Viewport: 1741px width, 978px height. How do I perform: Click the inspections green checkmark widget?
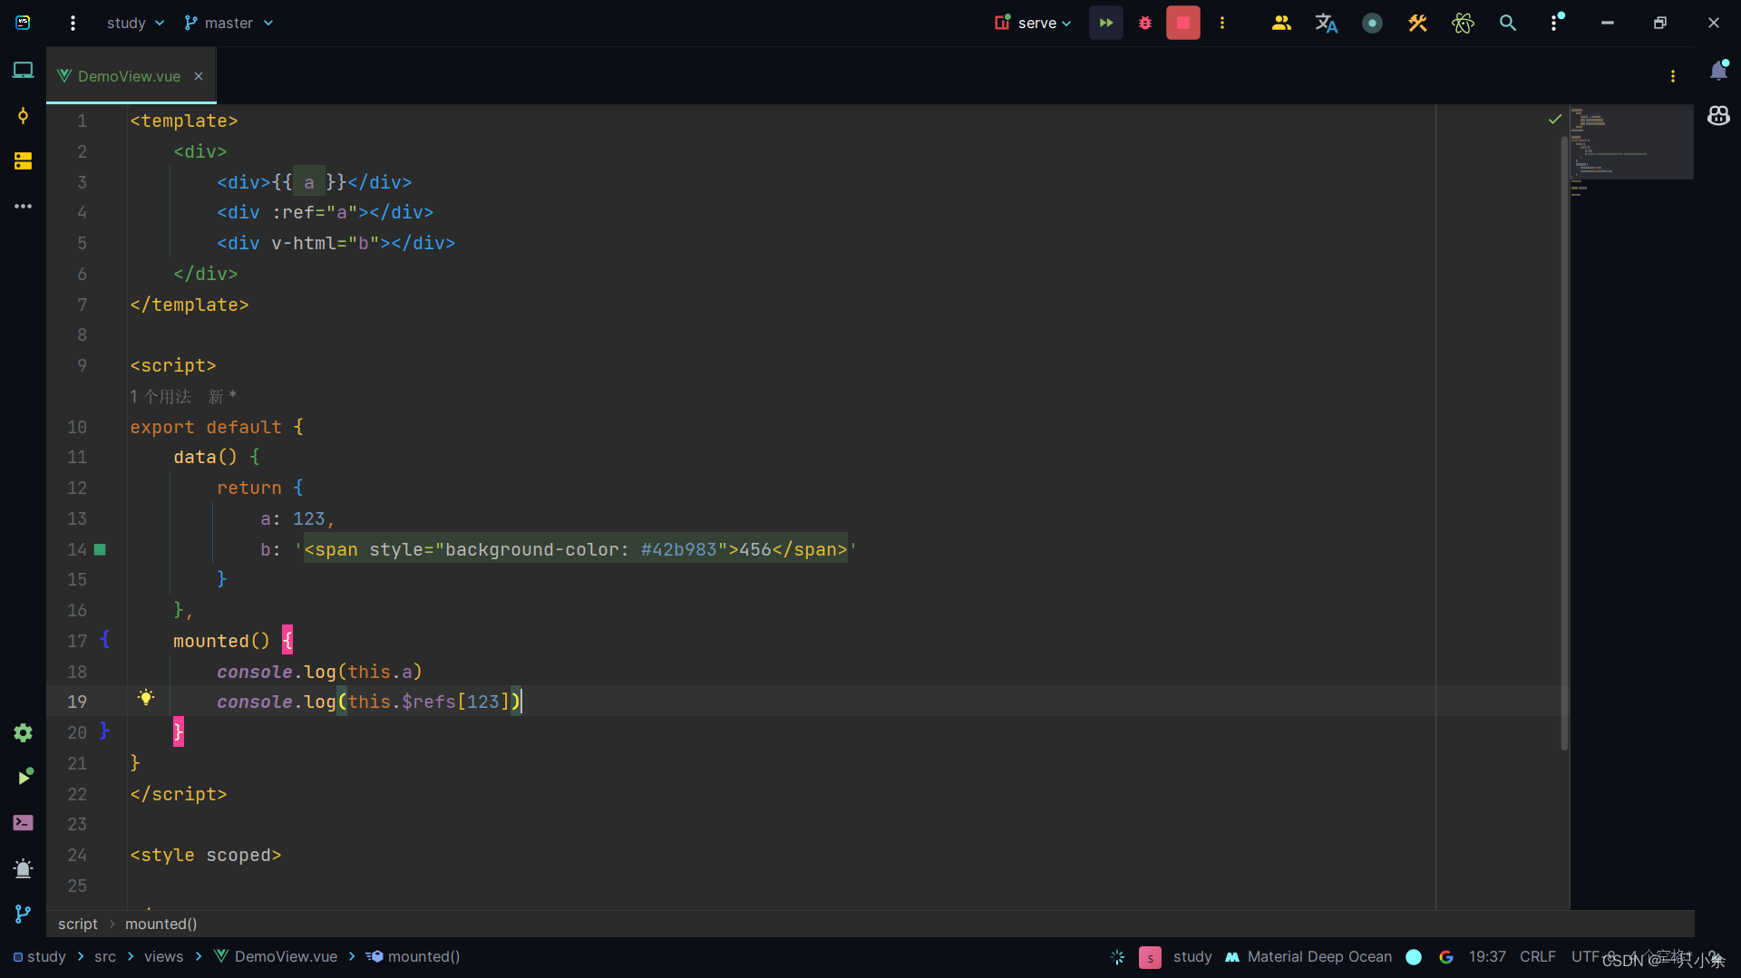[x=1555, y=119]
